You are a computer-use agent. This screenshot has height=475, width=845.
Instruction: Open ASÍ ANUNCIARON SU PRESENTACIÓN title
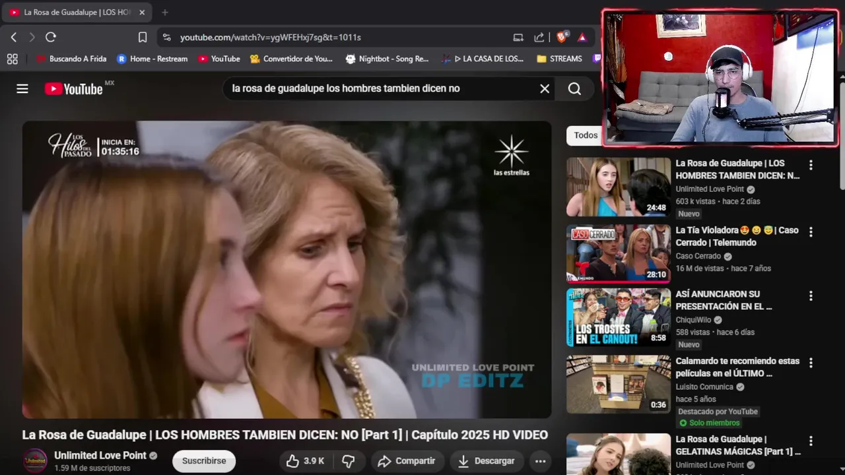[724, 300]
